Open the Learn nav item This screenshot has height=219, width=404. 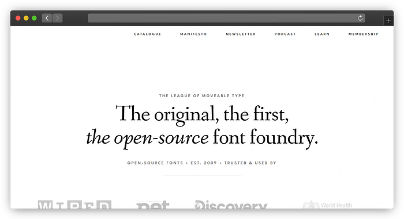click(x=322, y=34)
